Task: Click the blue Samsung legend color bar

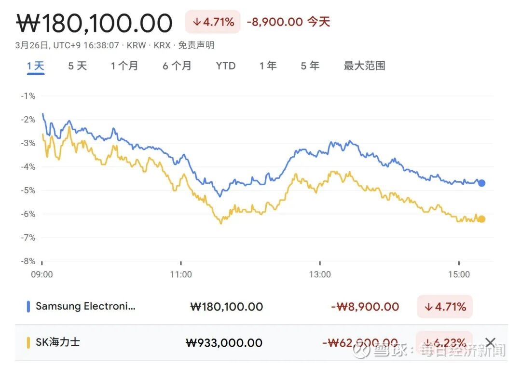Action: point(28,306)
